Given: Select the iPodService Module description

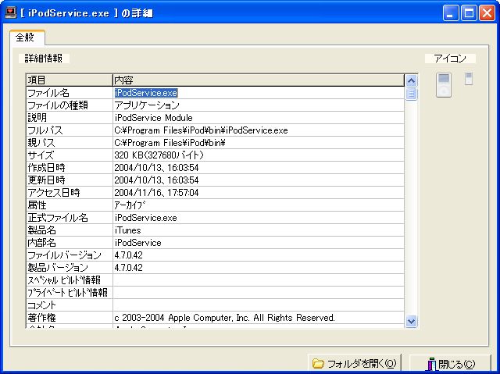Looking at the screenshot, I should coord(153,118).
